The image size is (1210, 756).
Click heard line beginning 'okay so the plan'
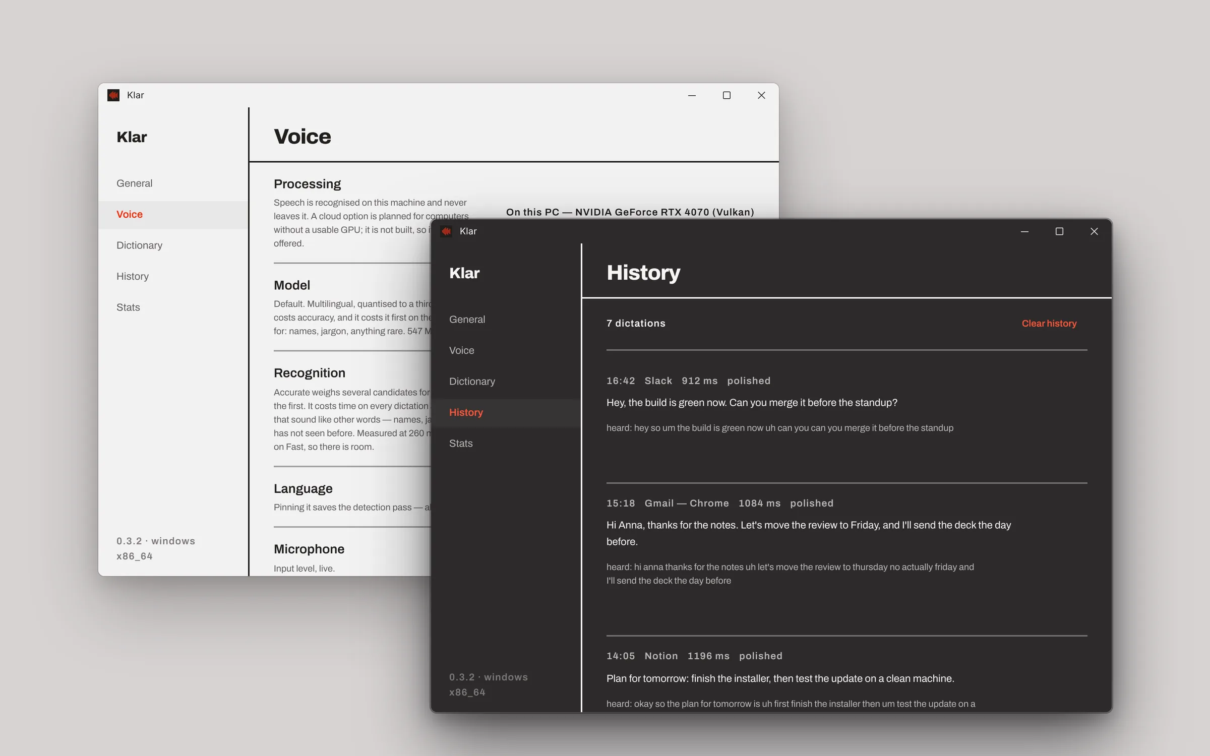tap(791, 704)
